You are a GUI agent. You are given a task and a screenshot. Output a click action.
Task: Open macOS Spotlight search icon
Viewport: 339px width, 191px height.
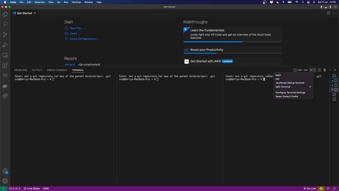[x=302, y=2]
